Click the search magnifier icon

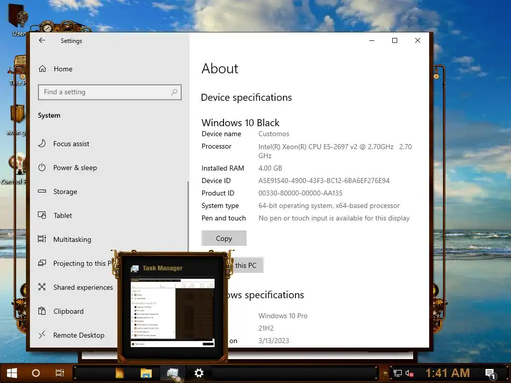(174, 92)
